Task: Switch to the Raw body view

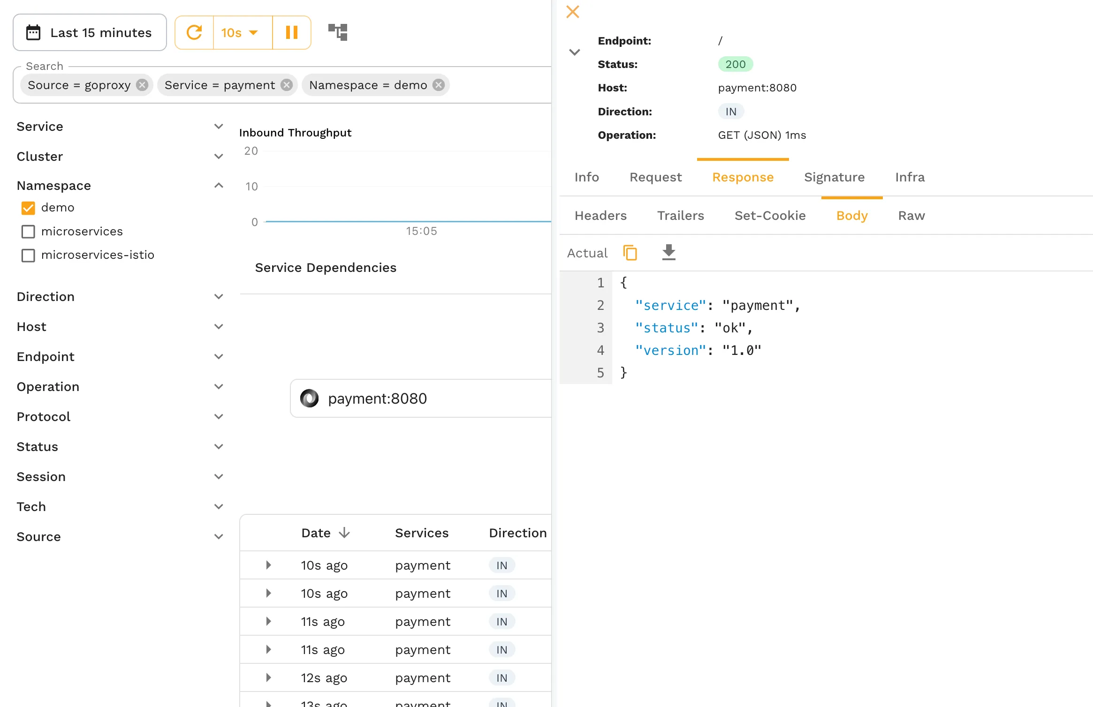Action: pos(911,215)
